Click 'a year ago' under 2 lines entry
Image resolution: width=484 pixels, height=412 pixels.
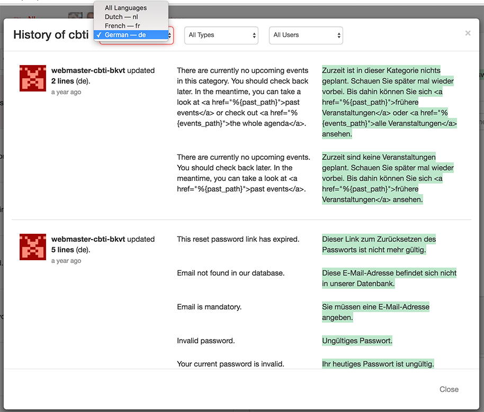coord(66,92)
